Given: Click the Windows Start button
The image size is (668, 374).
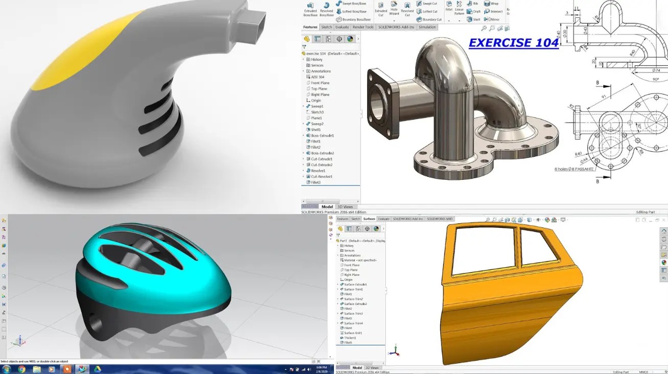Looking at the screenshot, I should [7, 369].
